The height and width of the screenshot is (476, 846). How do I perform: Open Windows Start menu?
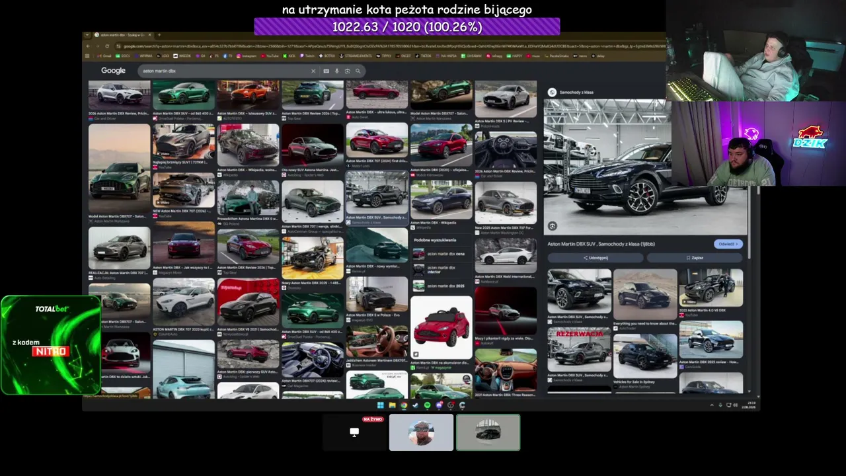click(380, 405)
